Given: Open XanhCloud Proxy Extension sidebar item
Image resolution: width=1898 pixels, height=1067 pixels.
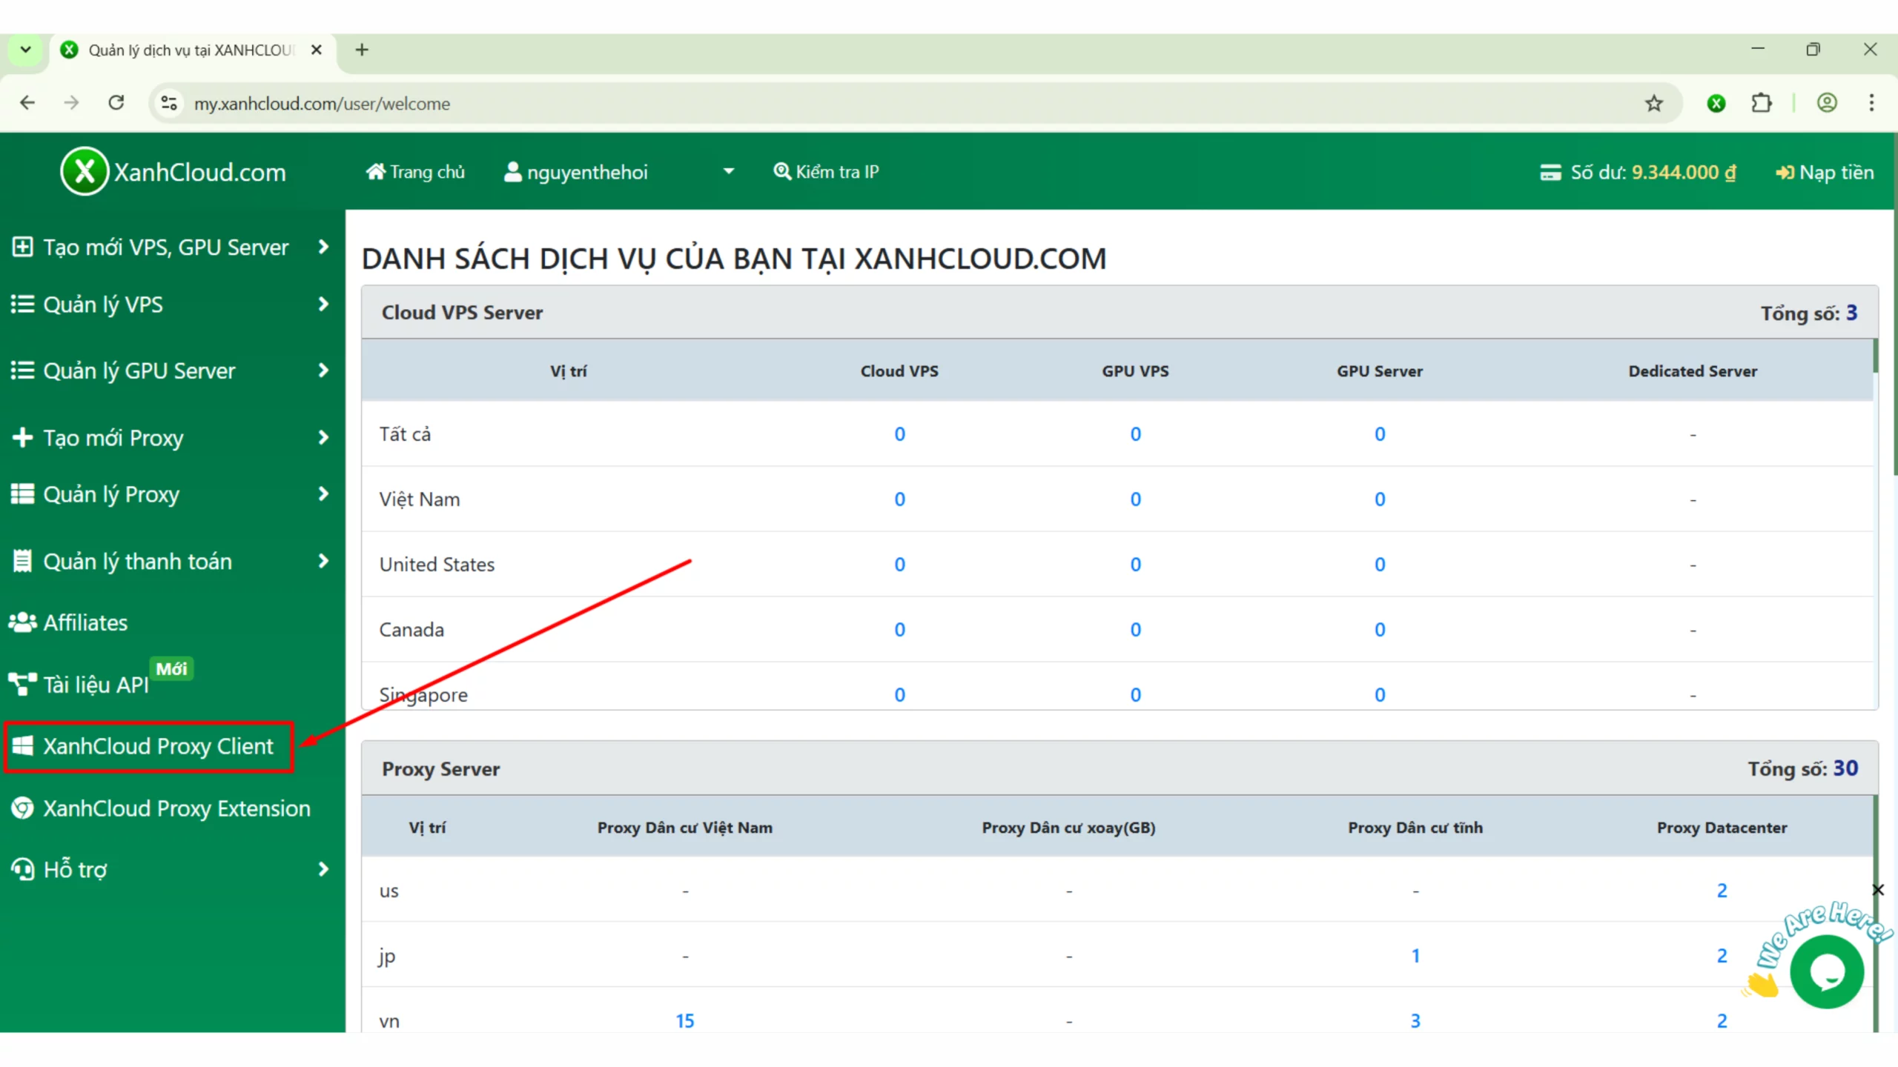Looking at the screenshot, I should click(176, 808).
